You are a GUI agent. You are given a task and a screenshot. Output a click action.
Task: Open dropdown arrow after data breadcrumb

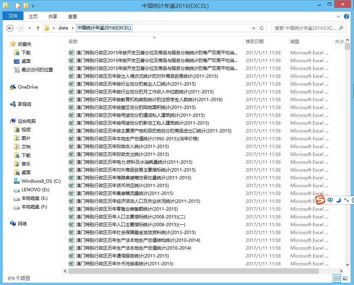73,28
